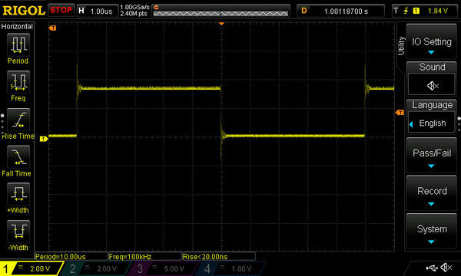Click the trigger channel 1 source badge
The image size is (461, 276).
(x=416, y=11)
